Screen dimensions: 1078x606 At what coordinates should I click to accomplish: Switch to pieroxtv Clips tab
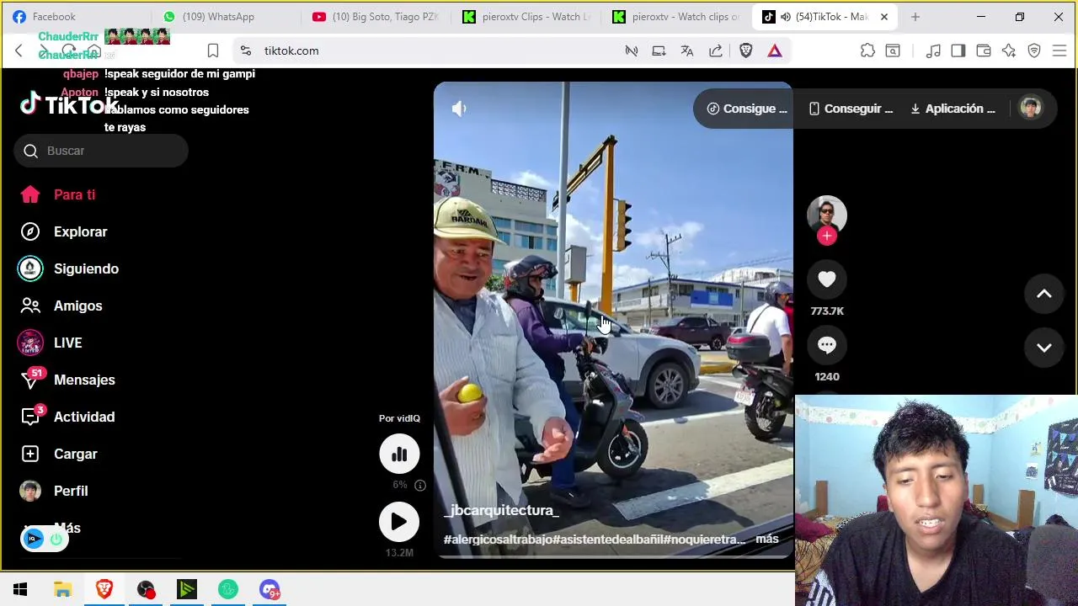coord(526,17)
